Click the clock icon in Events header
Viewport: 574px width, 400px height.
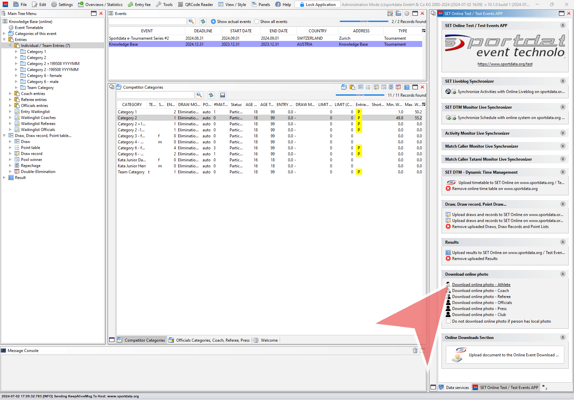coord(406,13)
